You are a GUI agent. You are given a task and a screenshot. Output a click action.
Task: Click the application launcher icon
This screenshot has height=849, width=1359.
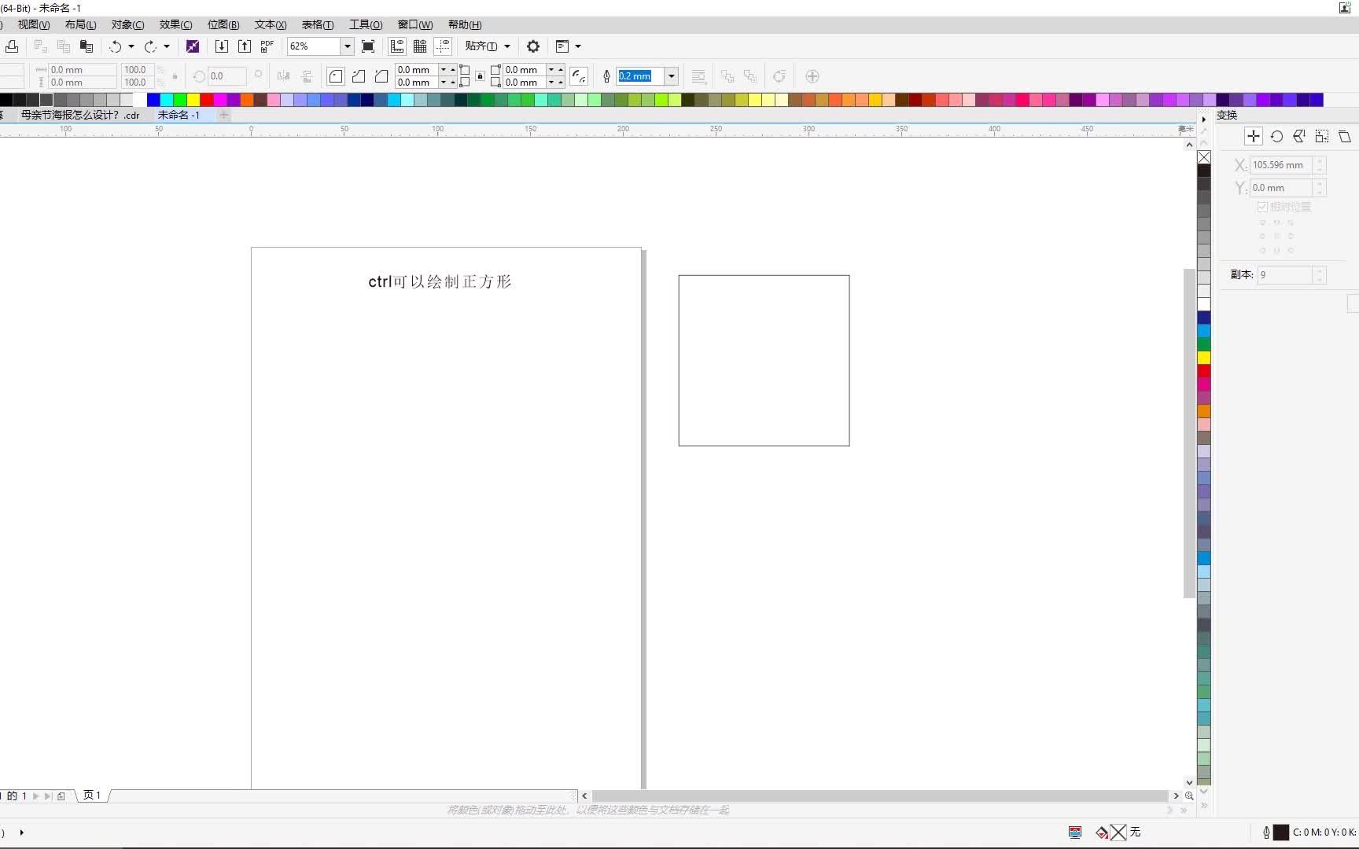(562, 46)
